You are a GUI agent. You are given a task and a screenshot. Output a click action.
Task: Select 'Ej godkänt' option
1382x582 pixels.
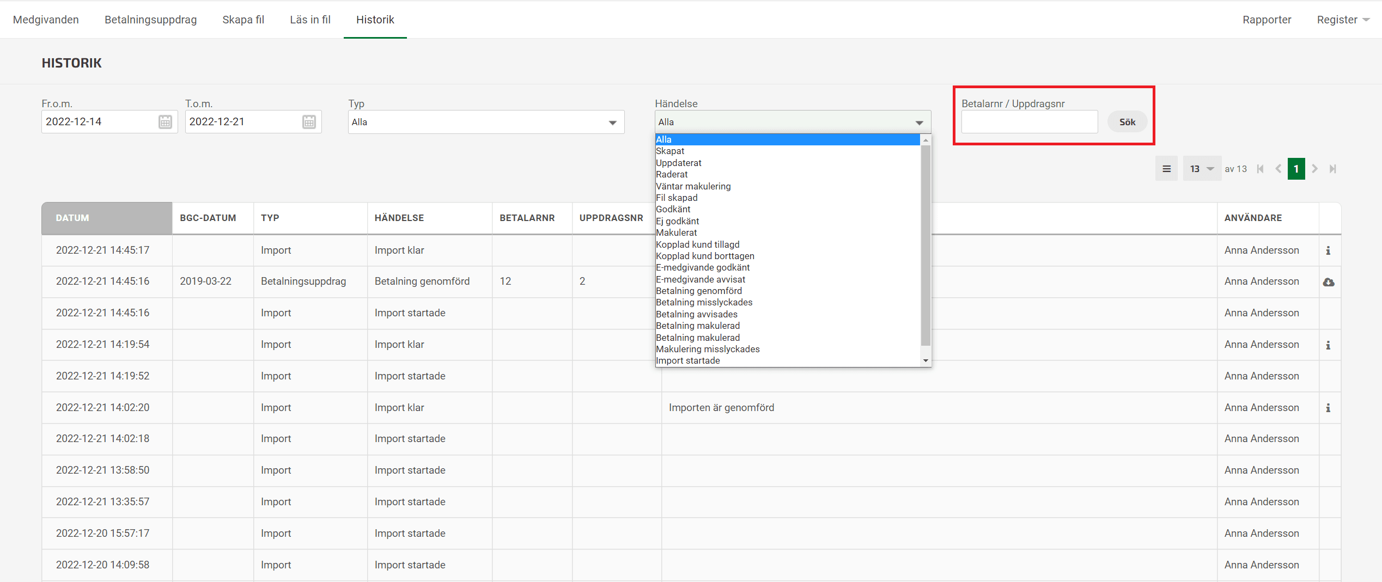[x=787, y=221]
